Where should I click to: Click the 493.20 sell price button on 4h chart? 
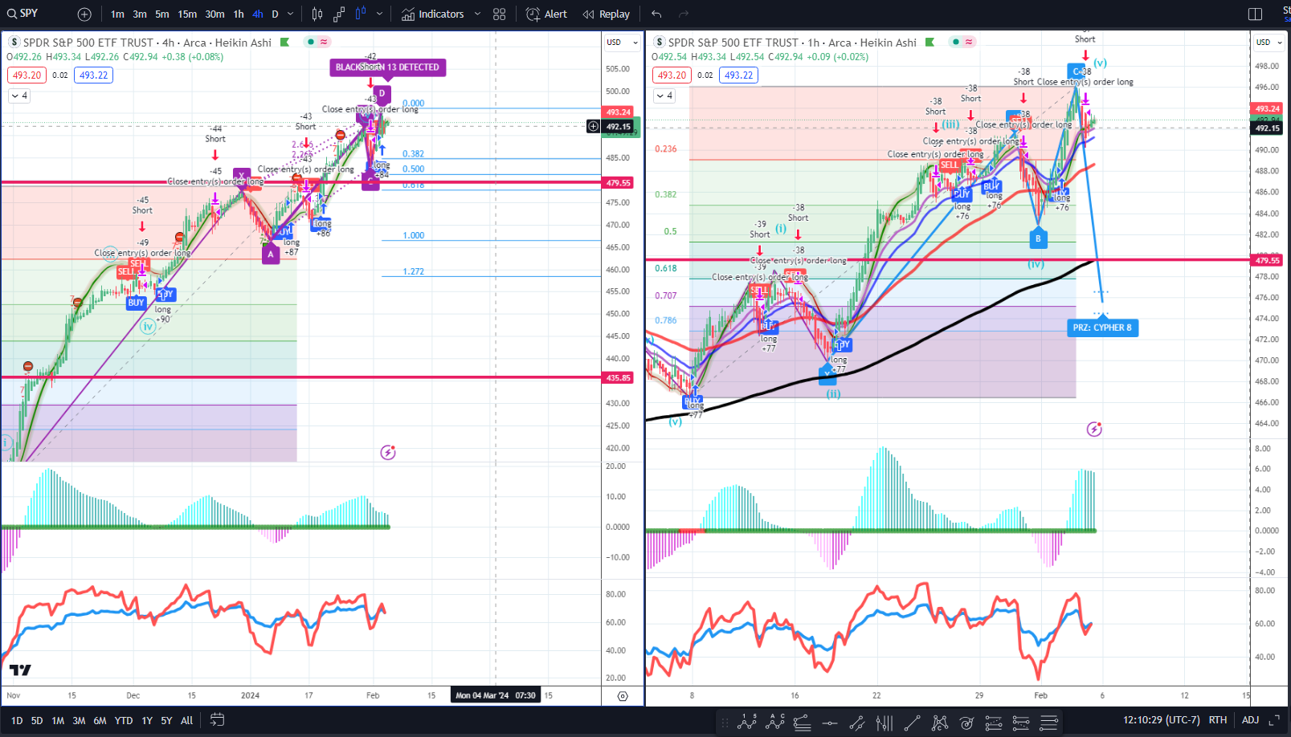point(27,75)
